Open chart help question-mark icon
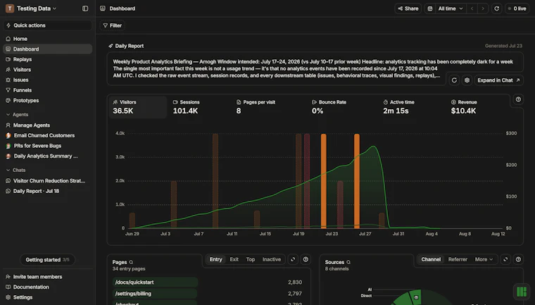The width and height of the screenshot is (535, 305). 518,99
